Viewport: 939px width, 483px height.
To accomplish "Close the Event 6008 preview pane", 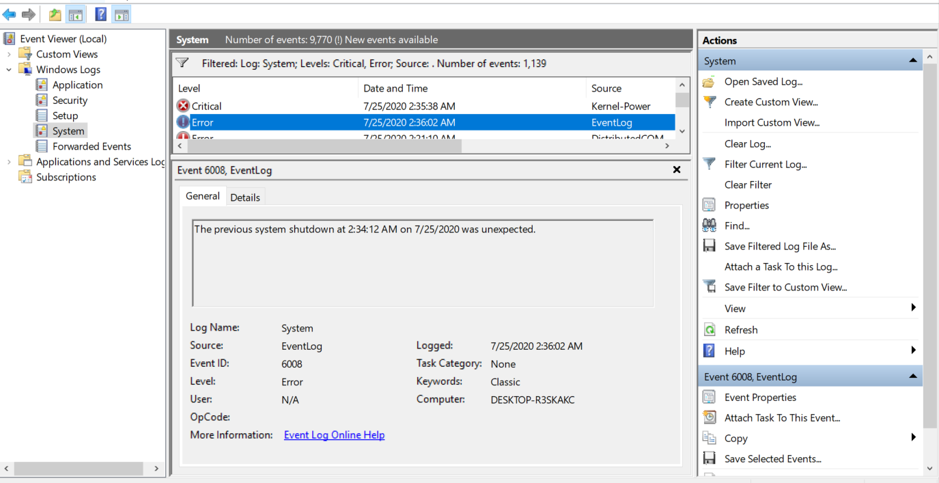I will click(677, 169).
